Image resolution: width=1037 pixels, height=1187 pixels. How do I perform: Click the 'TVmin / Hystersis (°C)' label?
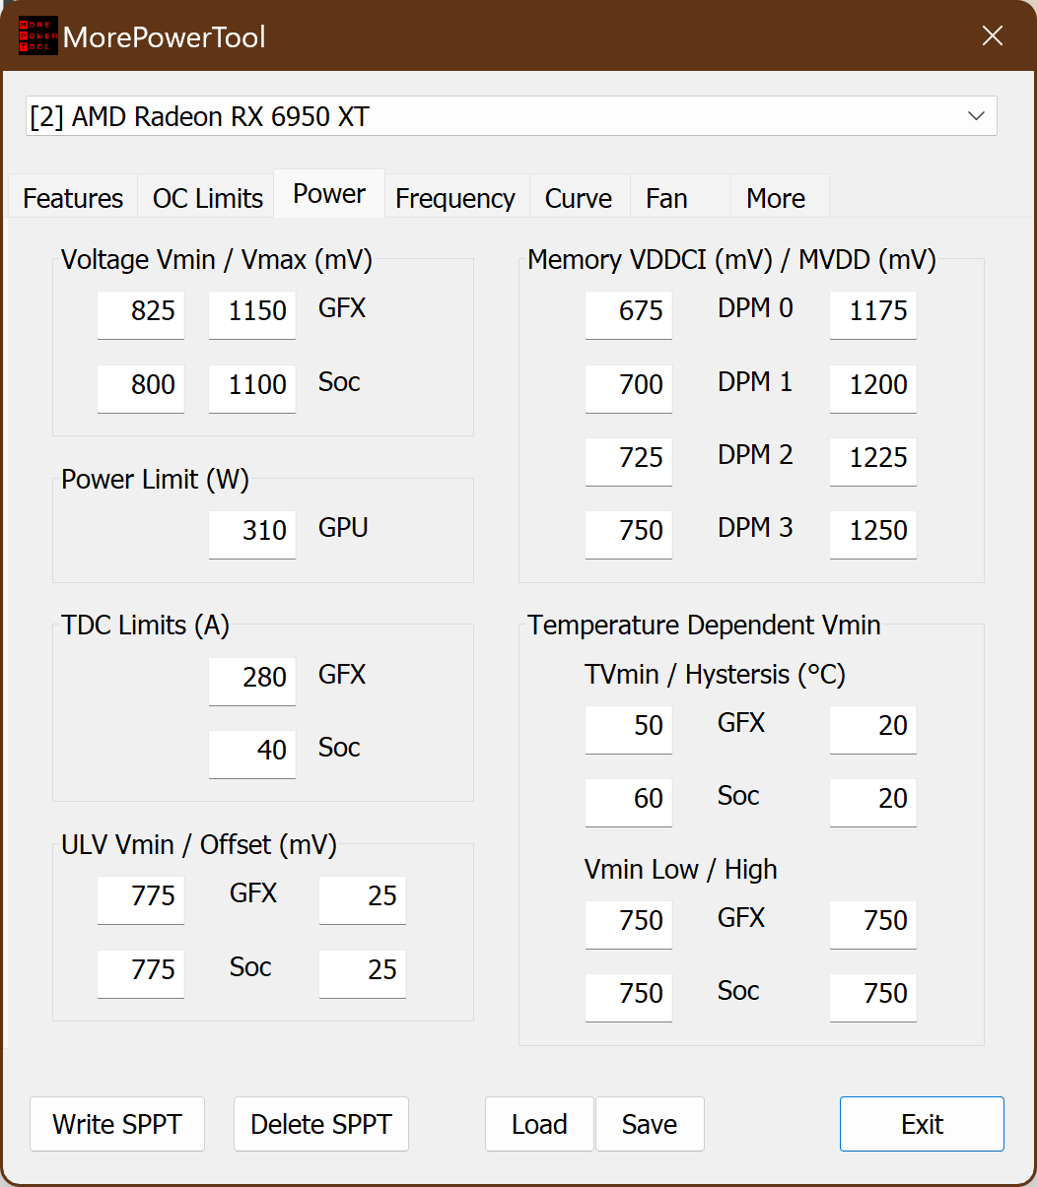(715, 675)
